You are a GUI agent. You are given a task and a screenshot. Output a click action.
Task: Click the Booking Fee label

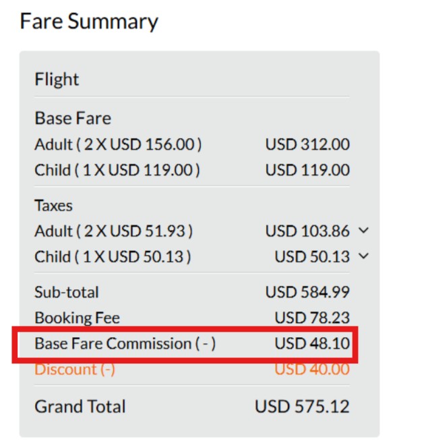click(78, 318)
